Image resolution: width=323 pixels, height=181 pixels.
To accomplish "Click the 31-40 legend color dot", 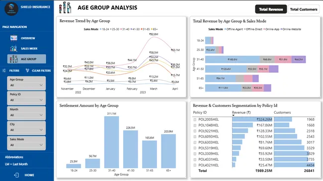I will click(121, 29).
